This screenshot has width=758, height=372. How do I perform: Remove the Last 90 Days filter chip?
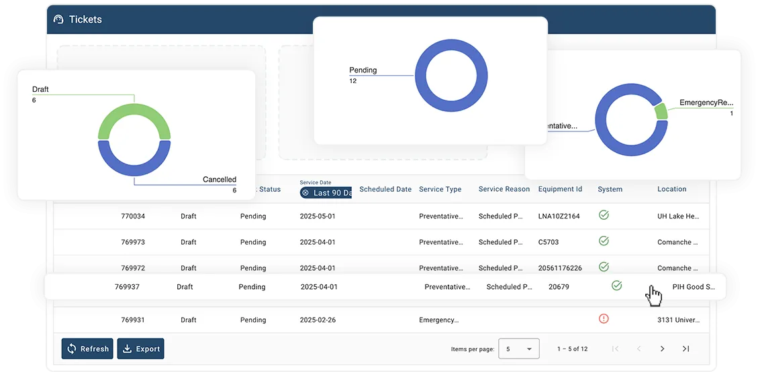tap(305, 193)
